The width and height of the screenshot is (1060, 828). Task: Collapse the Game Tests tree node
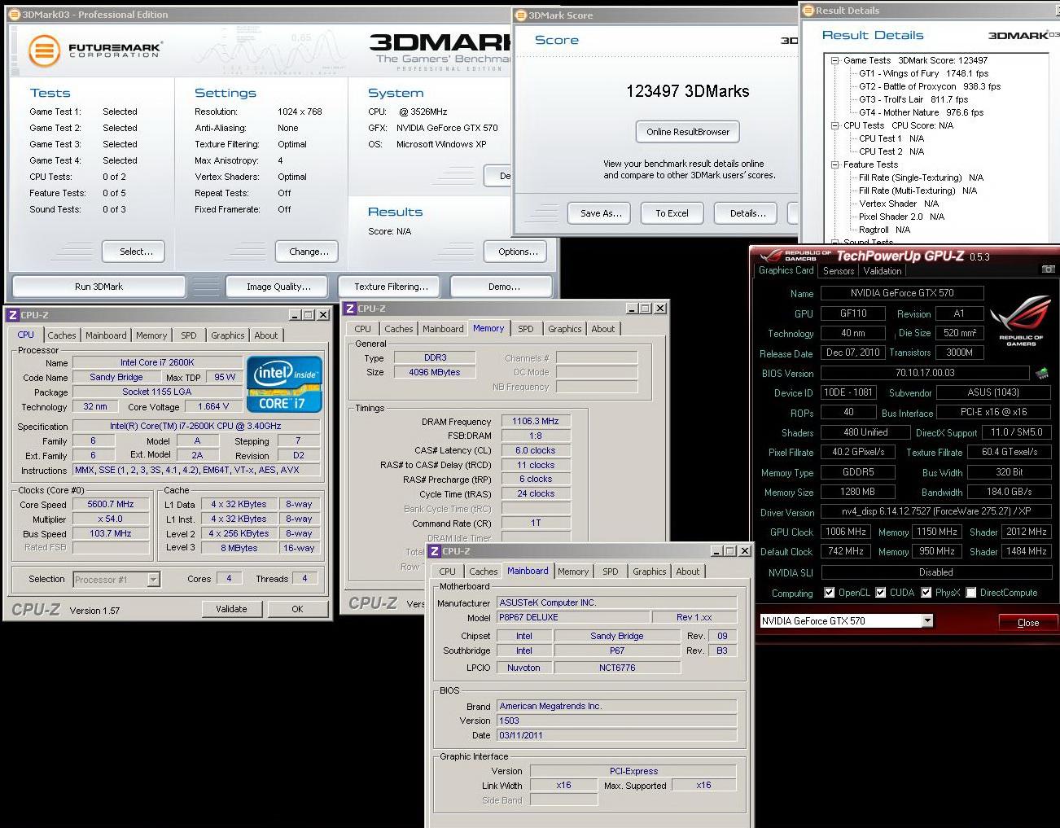click(834, 60)
